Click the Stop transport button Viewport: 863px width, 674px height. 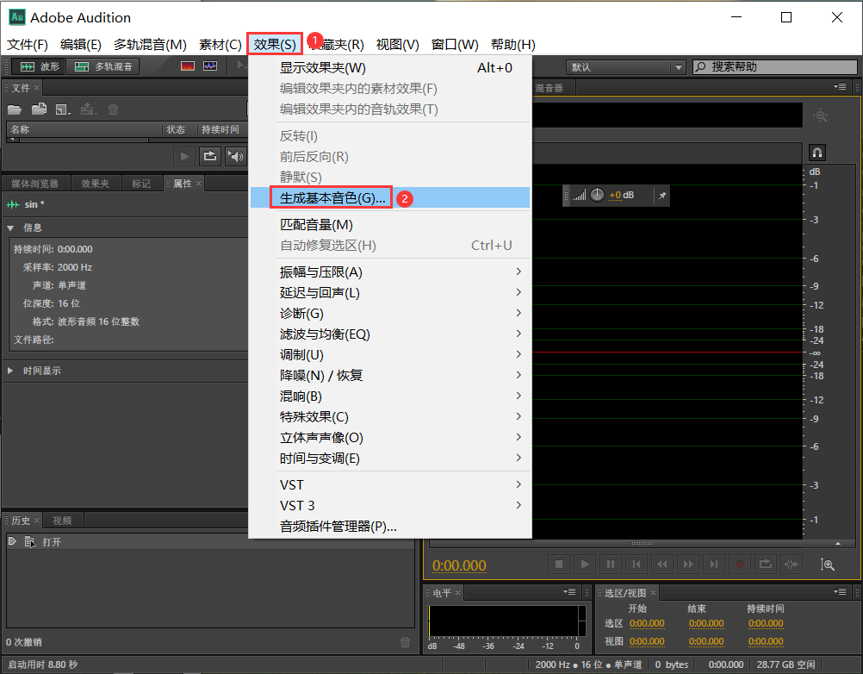point(559,565)
